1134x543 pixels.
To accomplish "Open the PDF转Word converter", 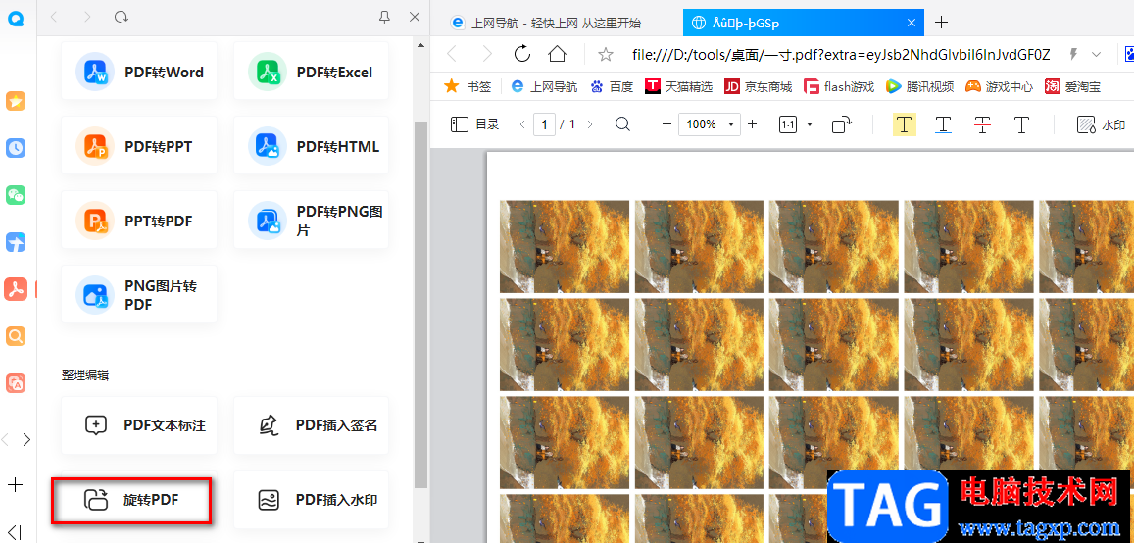I will click(x=139, y=72).
